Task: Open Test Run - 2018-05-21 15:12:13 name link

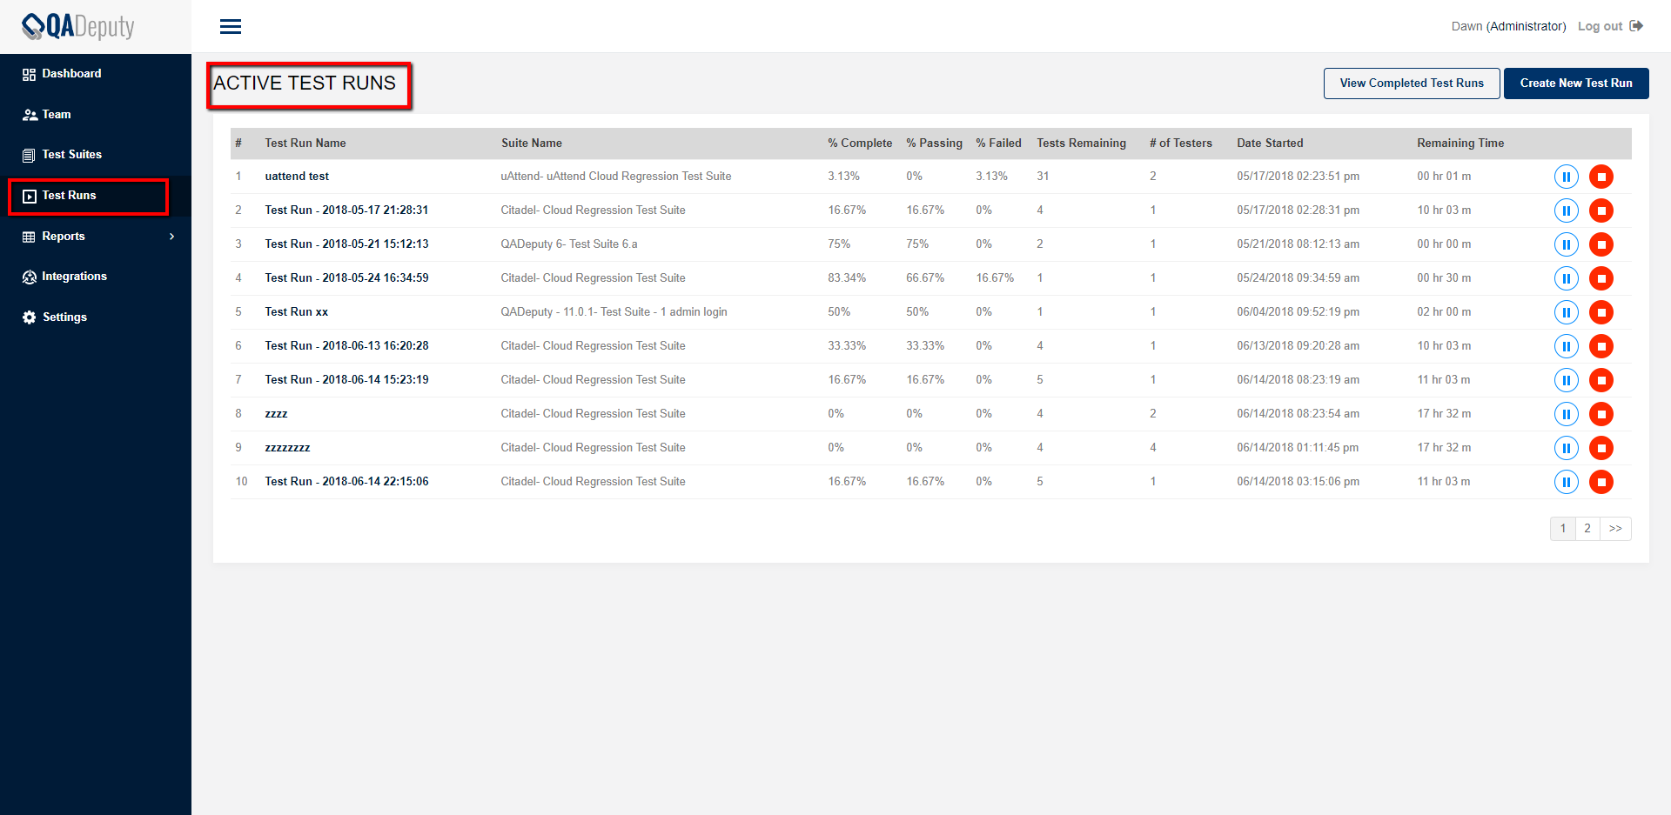Action: click(346, 244)
